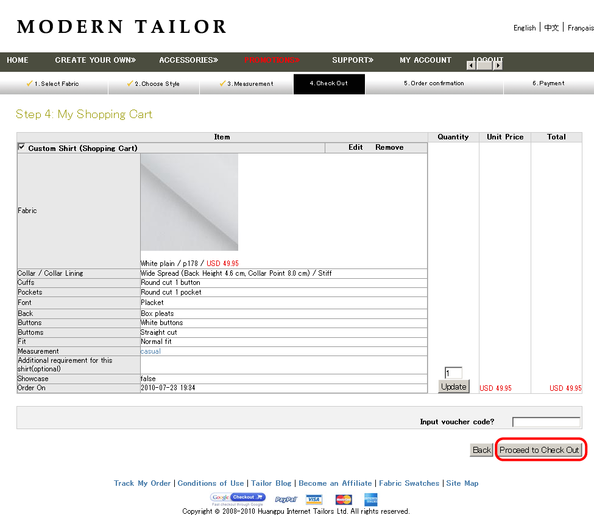Screen dimensions: 594x515
Task: Click the American Express card icon
Action: tap(371, 500)
